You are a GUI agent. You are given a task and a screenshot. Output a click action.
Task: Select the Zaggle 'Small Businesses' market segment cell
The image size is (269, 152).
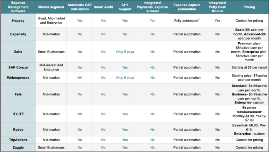click(x=51, y=147)
